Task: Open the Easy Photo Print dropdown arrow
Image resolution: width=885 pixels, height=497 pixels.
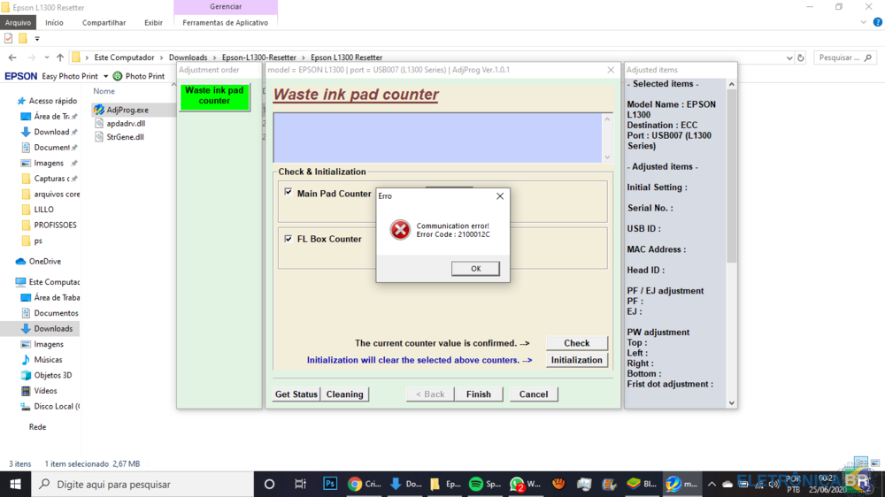Action: (x=105, y=76)
